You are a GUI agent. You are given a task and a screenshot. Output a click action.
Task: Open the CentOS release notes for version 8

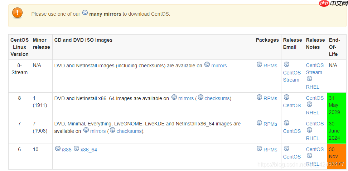(x=315, y=98)
